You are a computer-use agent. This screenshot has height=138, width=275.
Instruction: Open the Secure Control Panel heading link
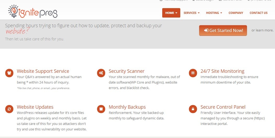point(223,107)
